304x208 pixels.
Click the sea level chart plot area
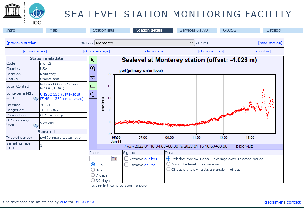click(195, 104)
